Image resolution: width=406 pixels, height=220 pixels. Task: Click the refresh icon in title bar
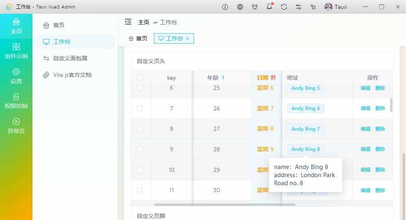coord(284,7)
